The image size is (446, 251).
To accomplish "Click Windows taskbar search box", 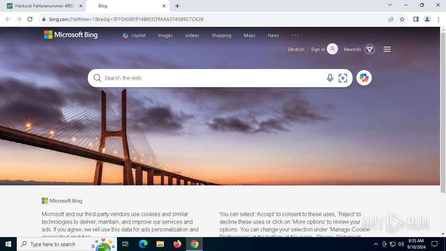I will pos(67,244).
